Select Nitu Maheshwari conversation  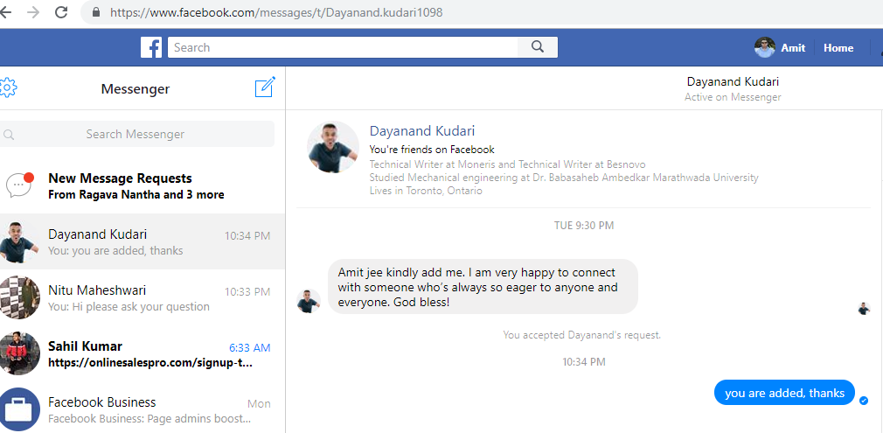tap(142, 298)
